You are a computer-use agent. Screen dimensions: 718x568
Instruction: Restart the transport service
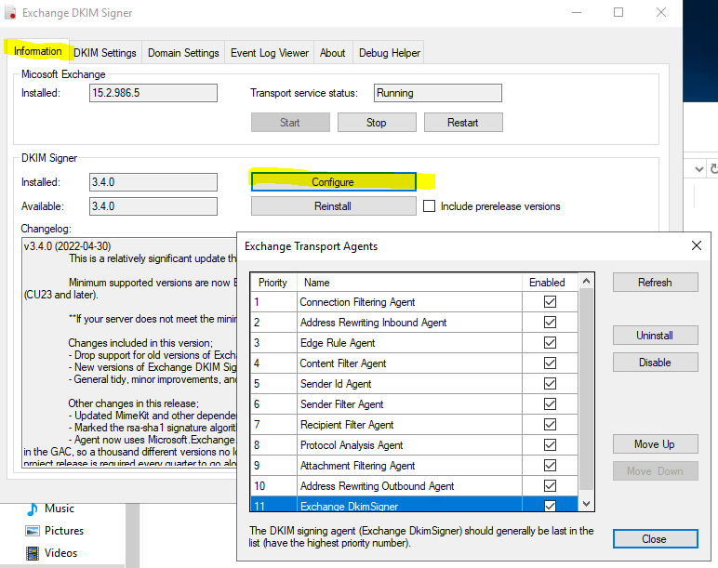[463, 123]
